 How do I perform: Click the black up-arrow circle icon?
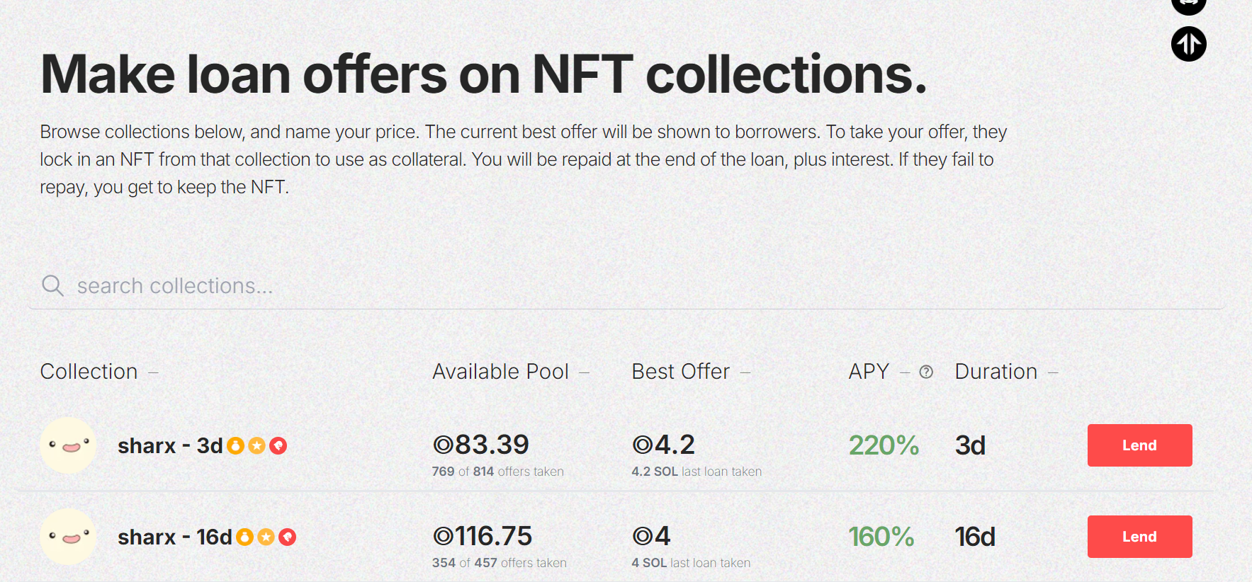[1189, 44]
